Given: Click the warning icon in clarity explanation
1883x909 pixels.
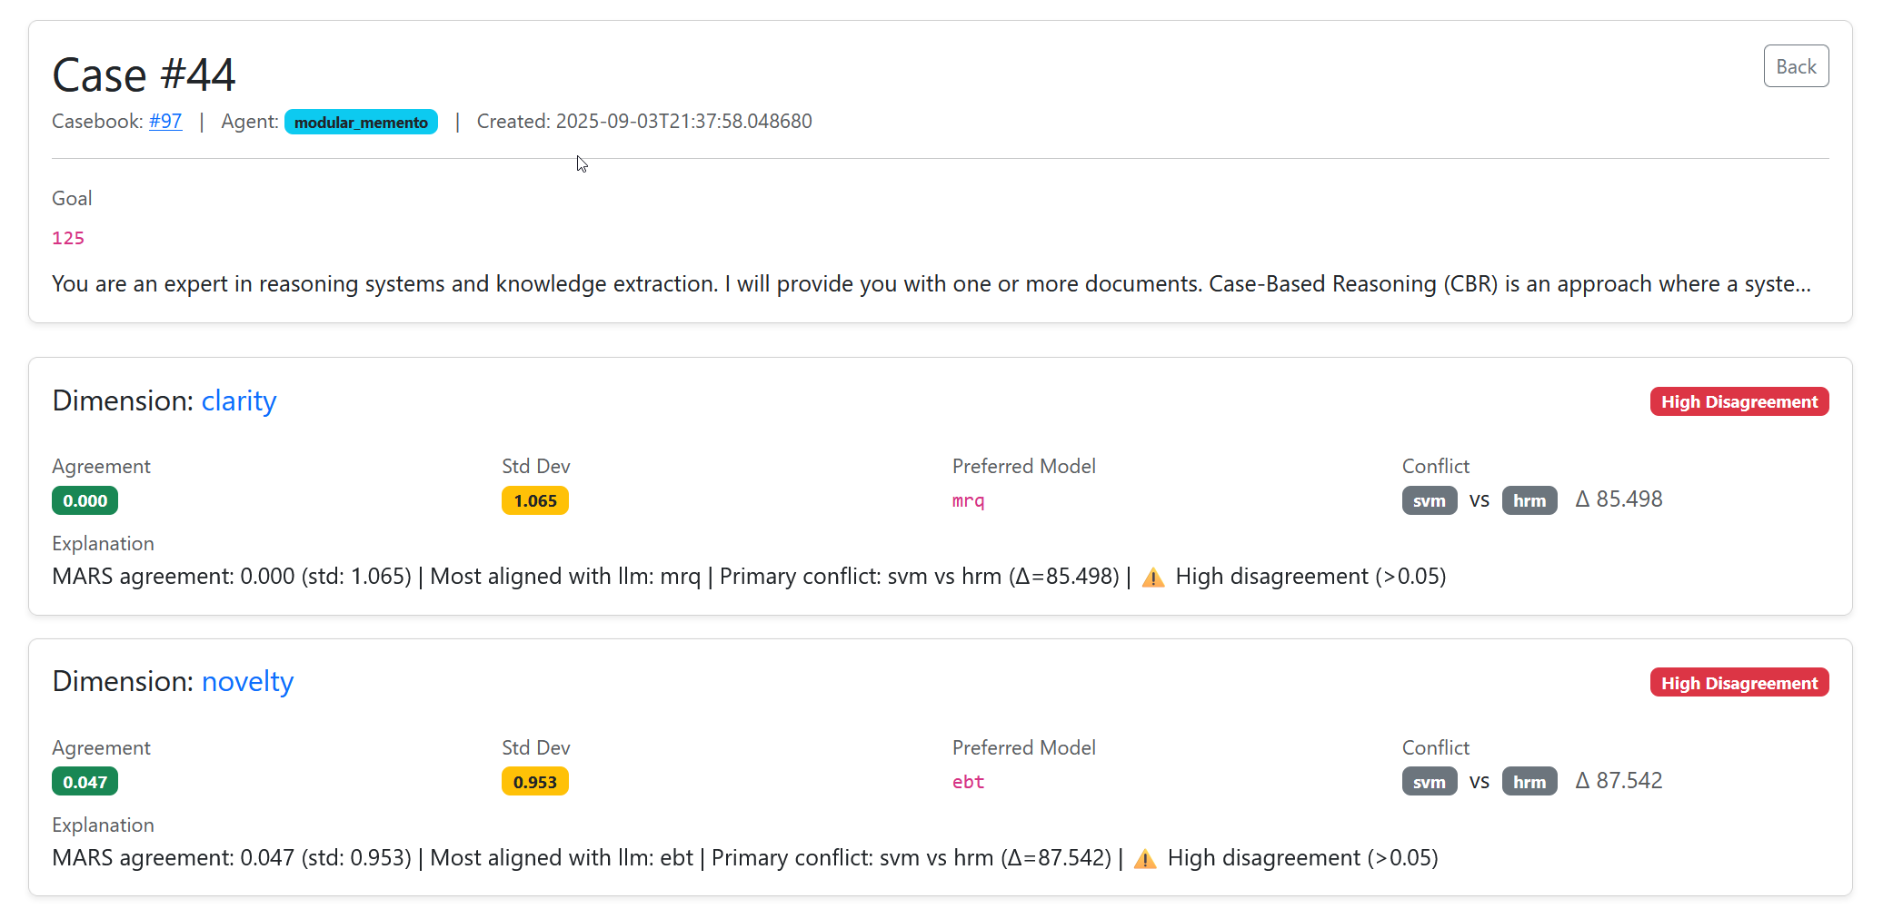Looking at the screenshot, I should point(1153,578).
